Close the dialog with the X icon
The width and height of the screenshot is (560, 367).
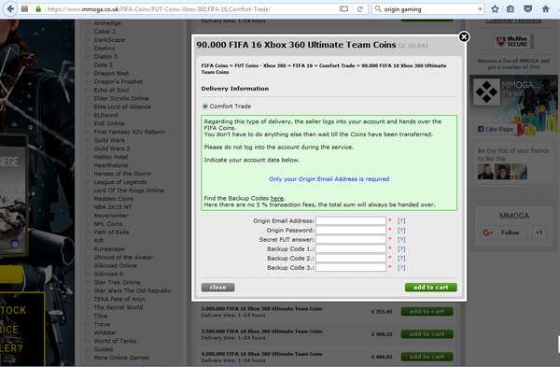pyautogui.click(x=464, y=36)
